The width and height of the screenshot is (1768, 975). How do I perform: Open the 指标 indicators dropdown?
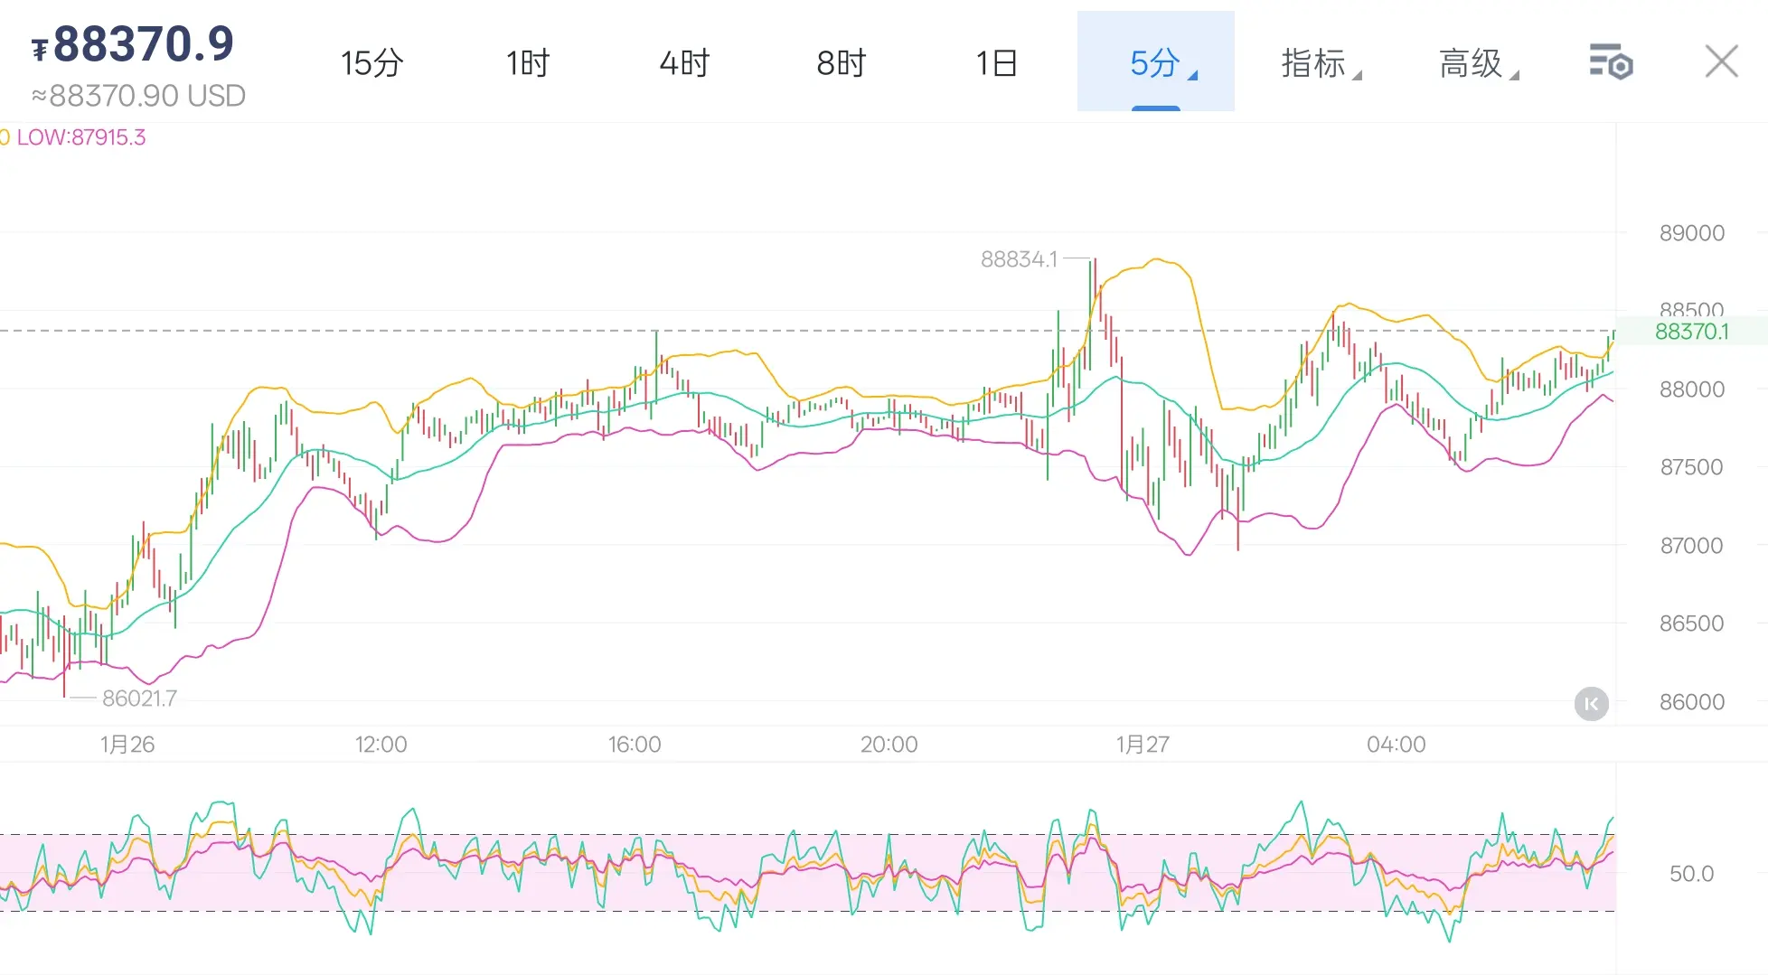coord(1320,62)
